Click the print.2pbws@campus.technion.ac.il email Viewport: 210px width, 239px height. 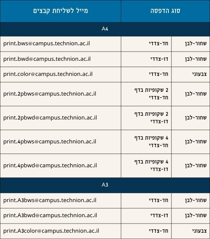coord(50,94)
